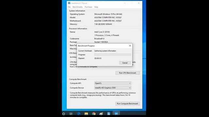
Task: Close the Geekbench 5 Tryout window
Action: (139, 3)
